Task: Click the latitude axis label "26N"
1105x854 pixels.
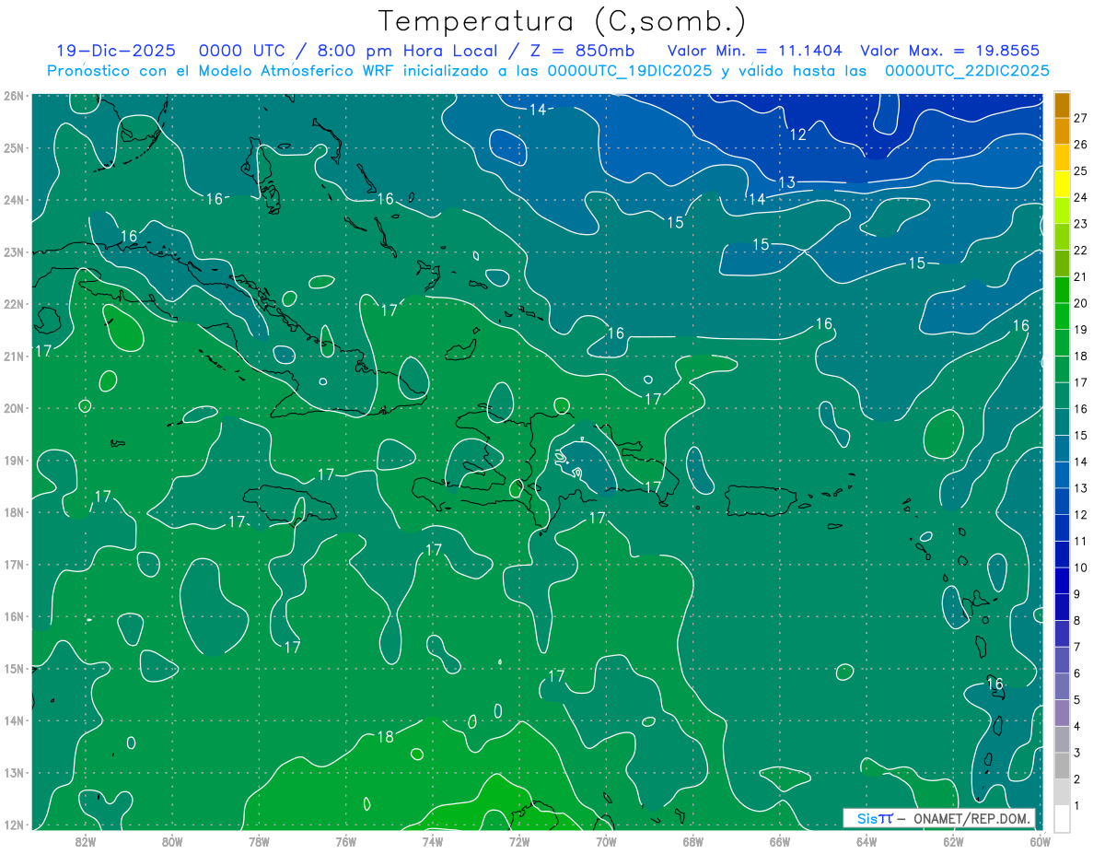Action: point(13,96)
